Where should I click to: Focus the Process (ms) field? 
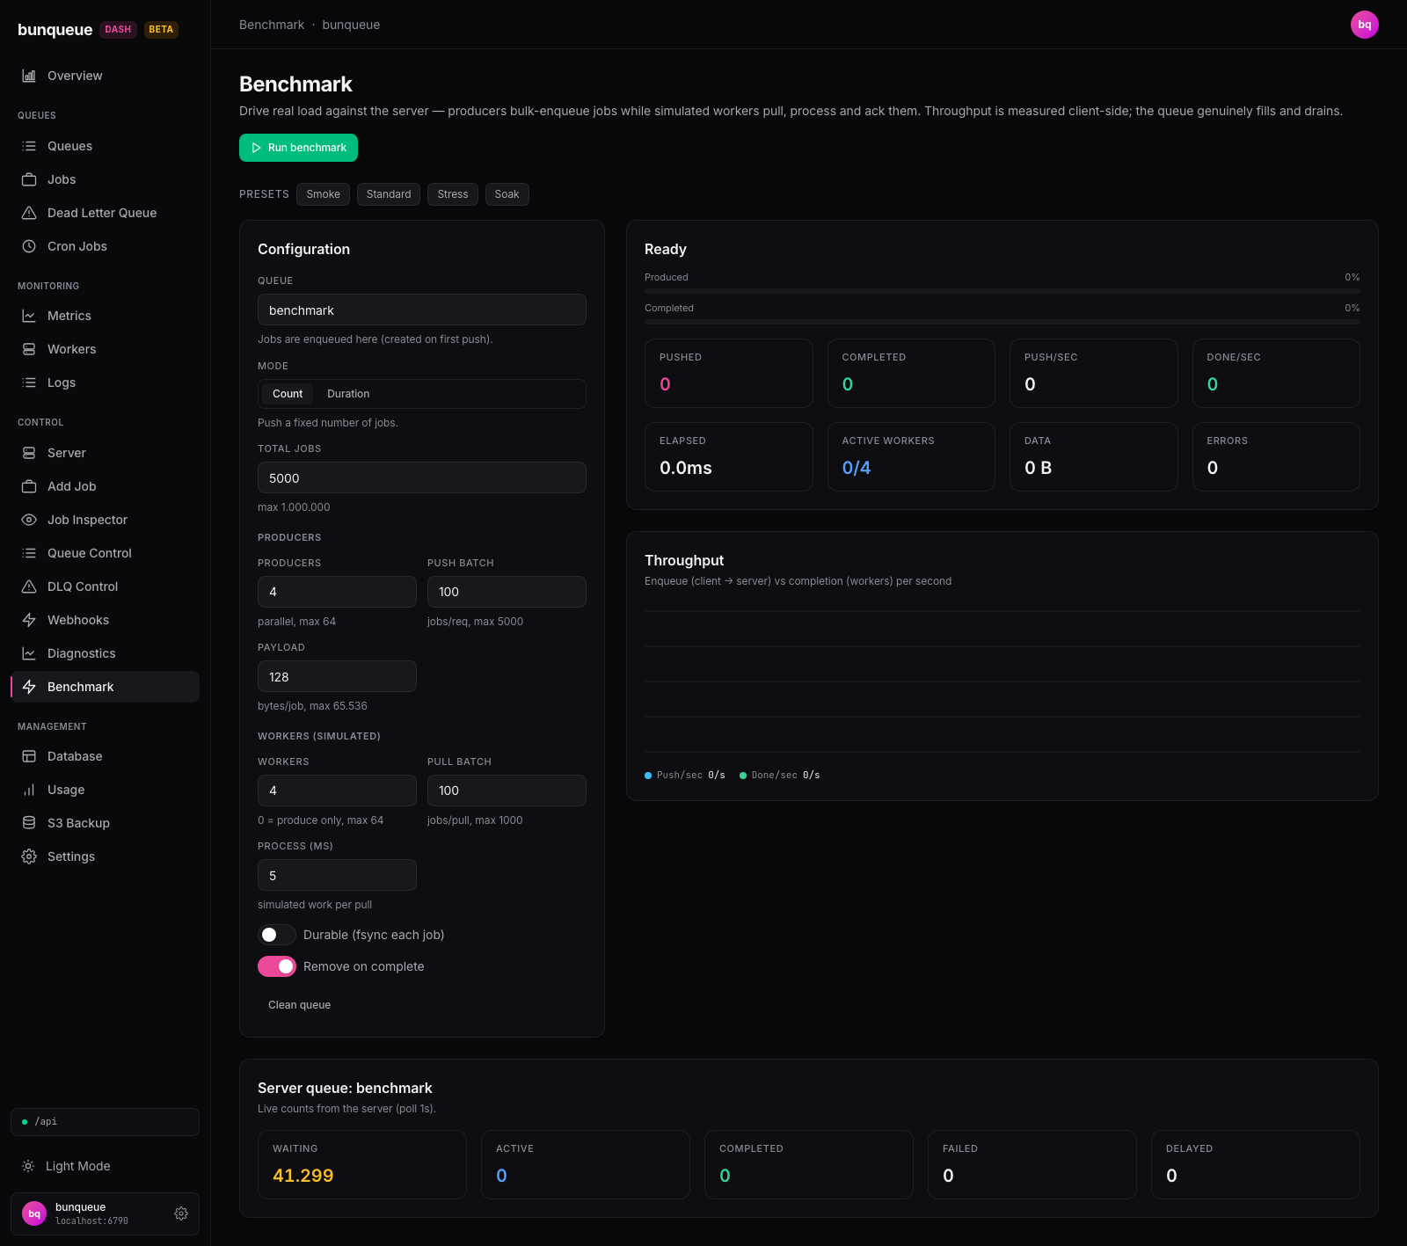tap(337, 875)
